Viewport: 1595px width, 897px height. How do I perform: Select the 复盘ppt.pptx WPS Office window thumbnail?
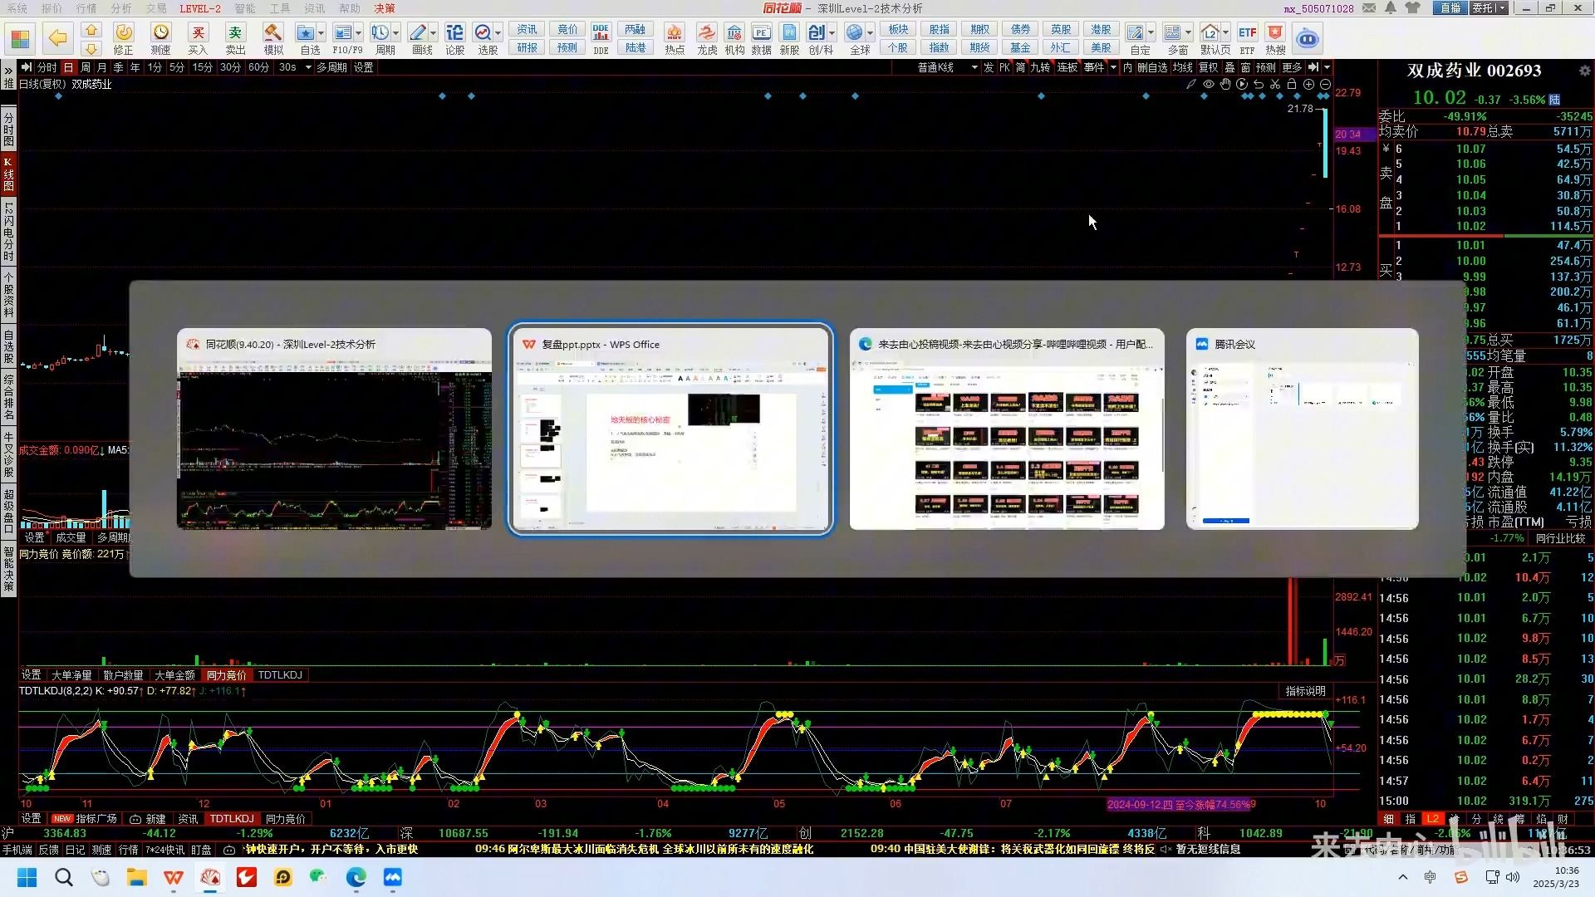[670, 429]
